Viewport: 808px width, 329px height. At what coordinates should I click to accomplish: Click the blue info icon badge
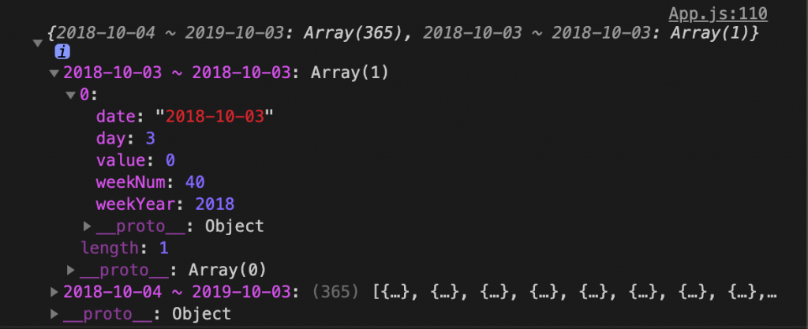coord(62,52)
